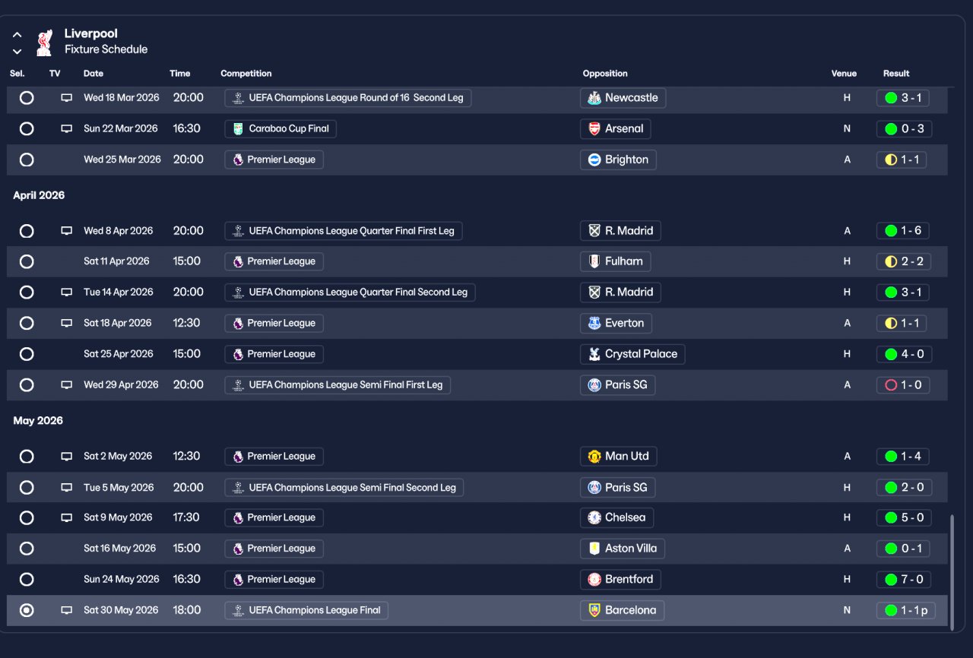Open R. Madrid from the 8 Apr fixture
This screenshot has height=658, width=973.
click(x=620, y=231)
